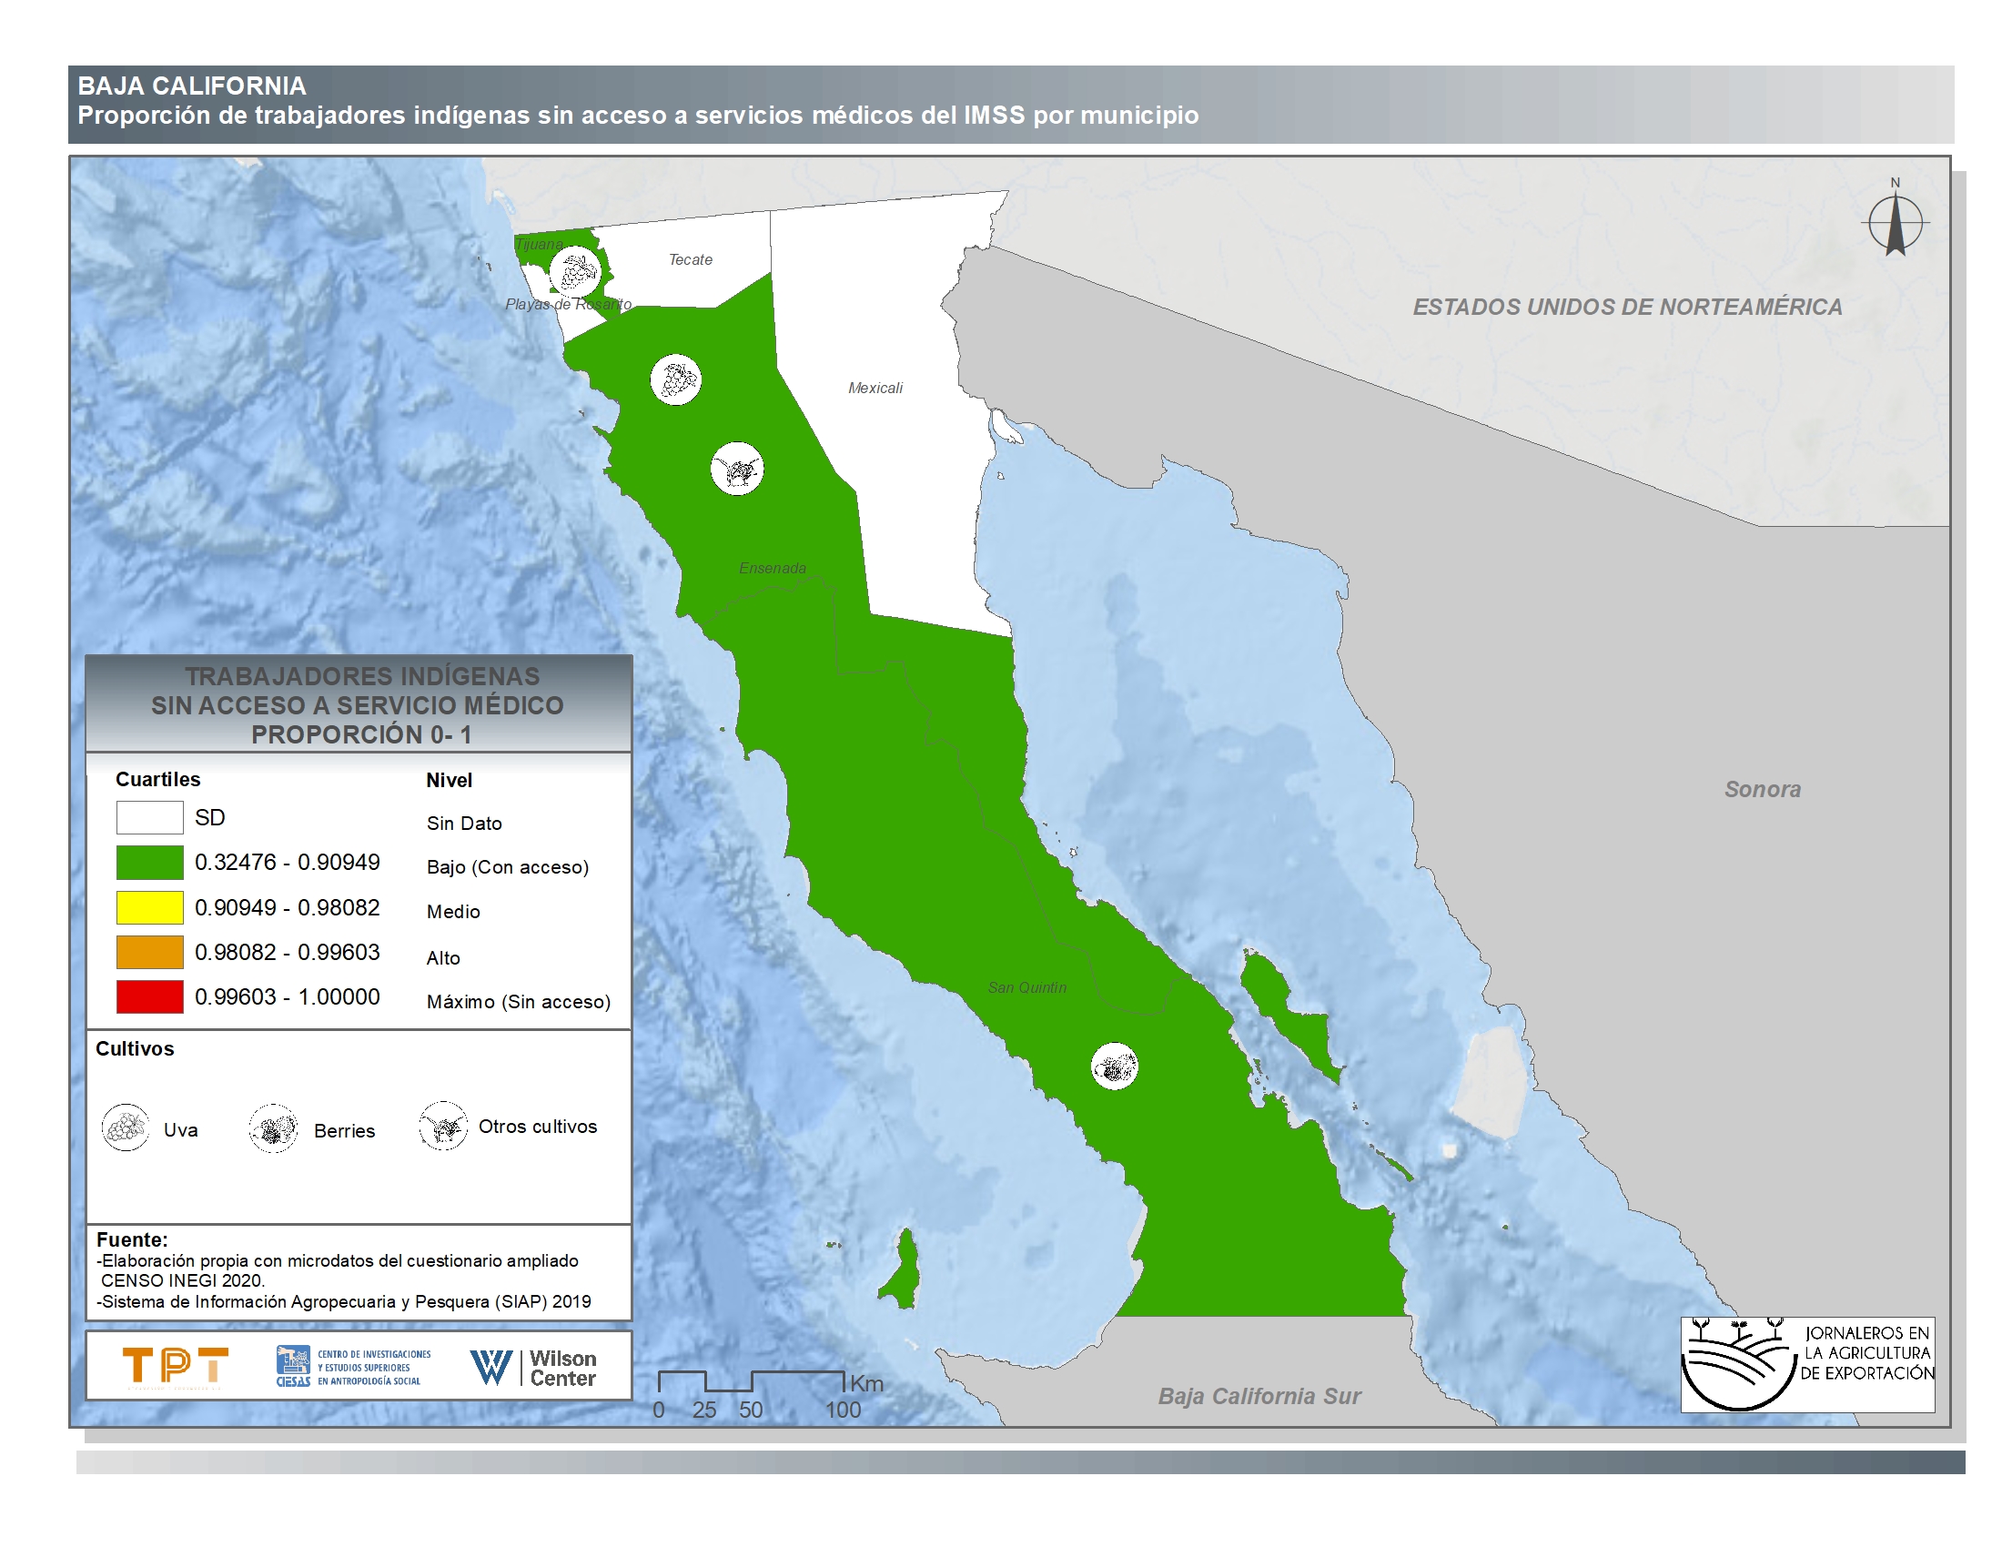
Task: Click the green Bajo legend swatch
Action: point(149,863)
